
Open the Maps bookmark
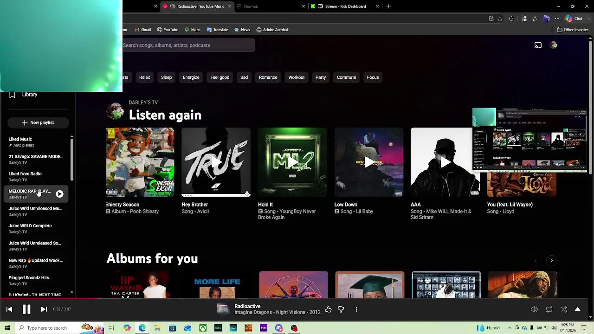pyautogui.click(x=192, y=30)
